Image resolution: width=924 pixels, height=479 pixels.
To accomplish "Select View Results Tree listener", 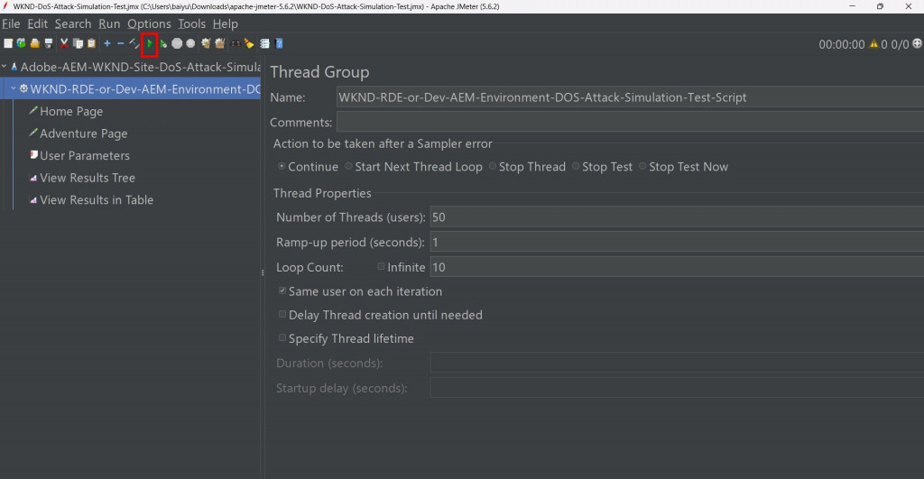I will point(88,178).
